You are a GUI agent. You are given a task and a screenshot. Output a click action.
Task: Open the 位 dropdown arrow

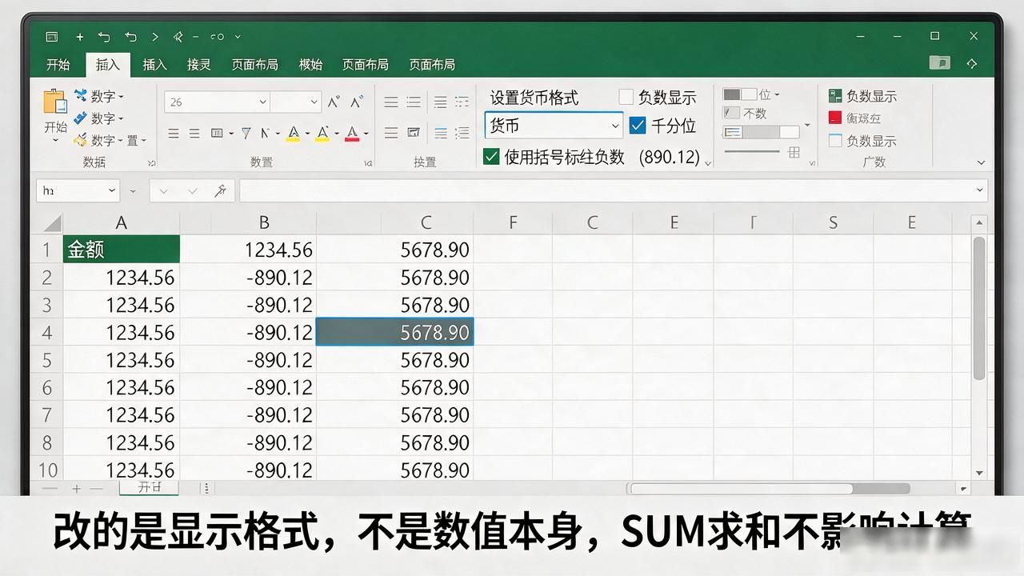point(777,94)
